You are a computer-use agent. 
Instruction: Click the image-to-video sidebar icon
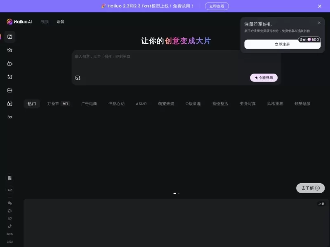[x=10, y=77]
